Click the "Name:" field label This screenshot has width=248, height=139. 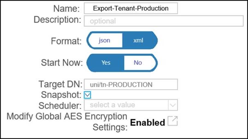click(x=66, y=9)
